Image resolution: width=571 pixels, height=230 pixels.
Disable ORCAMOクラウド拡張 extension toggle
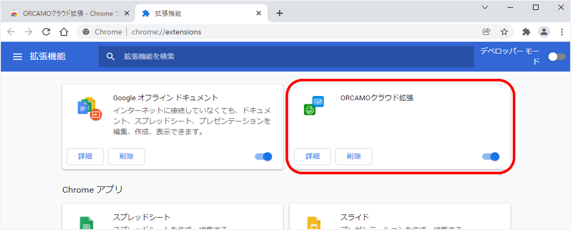pyautogui.click(x=491, y=156)
